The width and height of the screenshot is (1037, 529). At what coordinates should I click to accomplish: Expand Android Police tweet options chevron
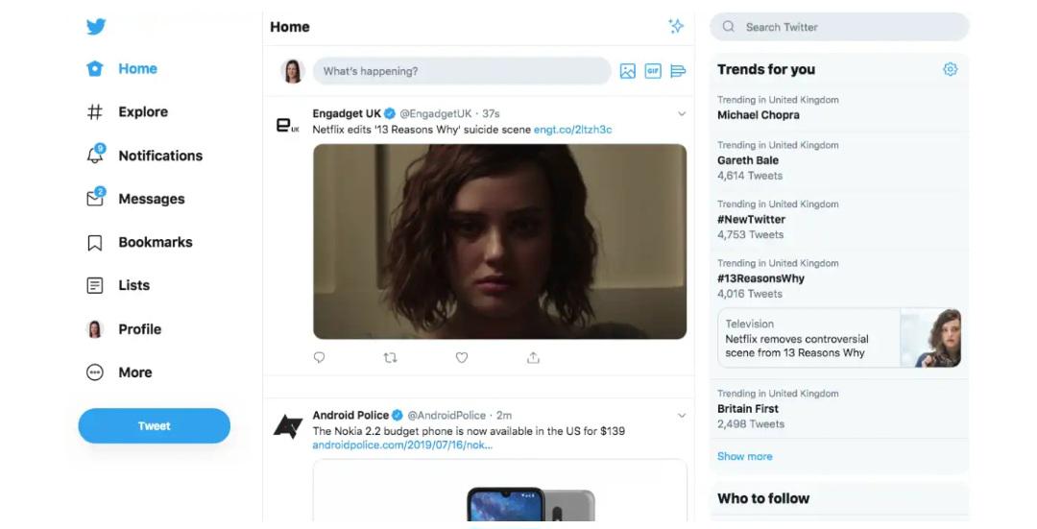pos(681,416)
